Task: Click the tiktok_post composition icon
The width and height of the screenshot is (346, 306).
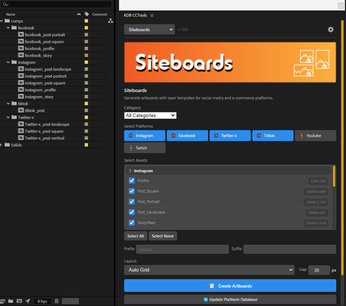Action: coord(21,110)
